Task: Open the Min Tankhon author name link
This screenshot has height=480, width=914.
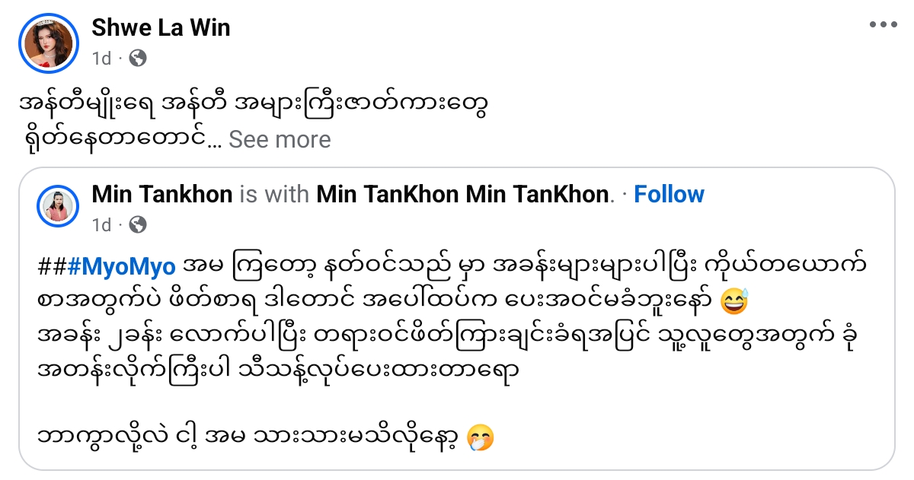Action: 161,194
